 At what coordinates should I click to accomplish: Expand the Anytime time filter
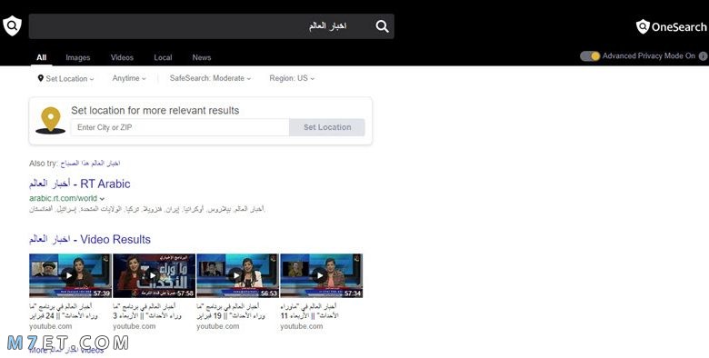[x=129, y=78]
